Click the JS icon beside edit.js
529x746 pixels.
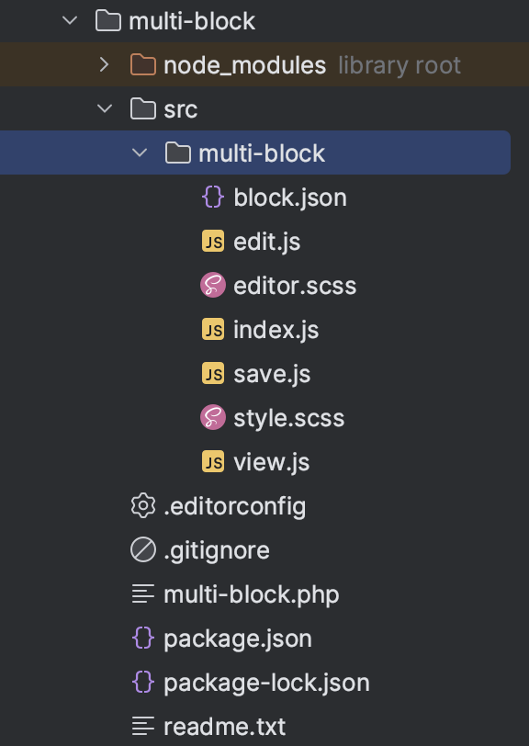coord(213,242)
